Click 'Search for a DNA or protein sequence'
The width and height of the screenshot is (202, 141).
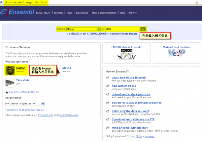(137, 103)
